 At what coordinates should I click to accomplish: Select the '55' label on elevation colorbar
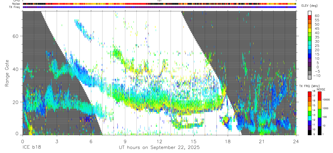point(317,20)
